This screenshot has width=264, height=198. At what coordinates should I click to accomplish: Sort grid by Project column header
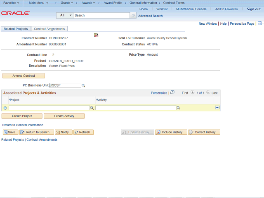[14, 100]
